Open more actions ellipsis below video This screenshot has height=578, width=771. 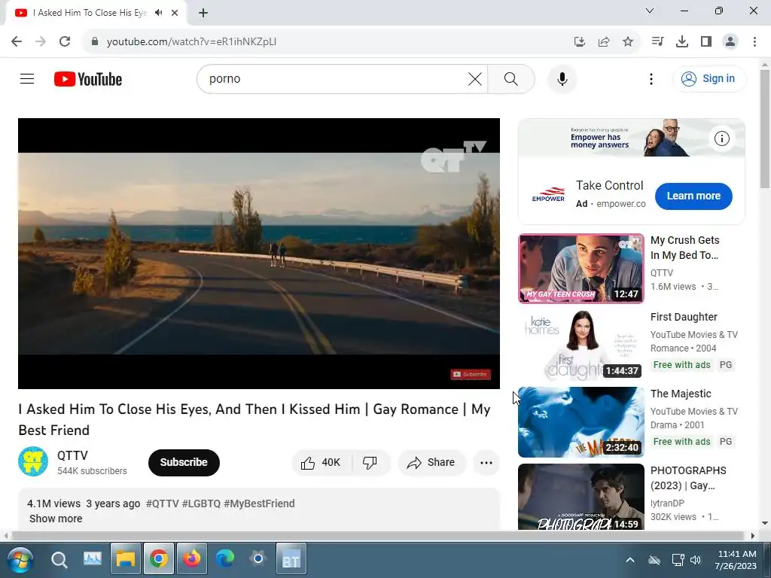[x=486, y=463]
